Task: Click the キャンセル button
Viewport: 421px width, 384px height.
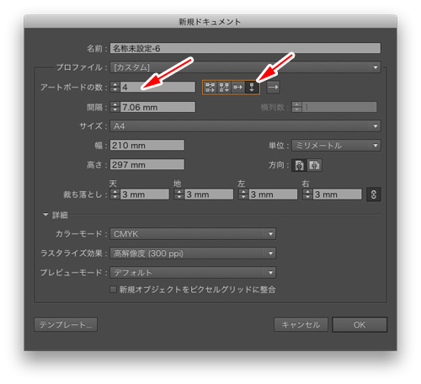Action: coord(301,325)
